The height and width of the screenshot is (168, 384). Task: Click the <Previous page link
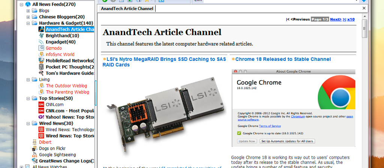tap(300, 19)
